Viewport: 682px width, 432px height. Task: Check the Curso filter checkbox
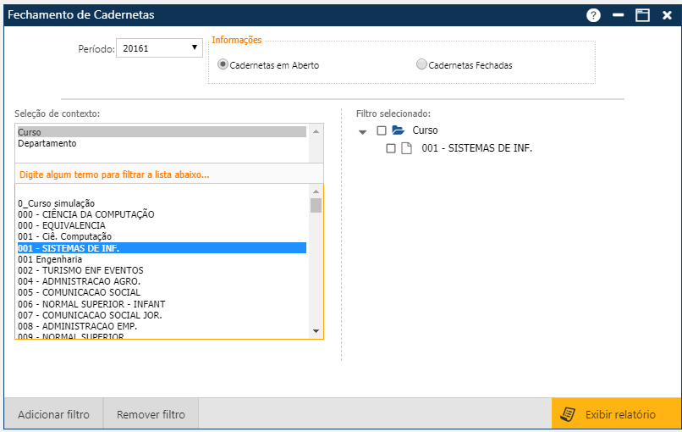[381, 130]
